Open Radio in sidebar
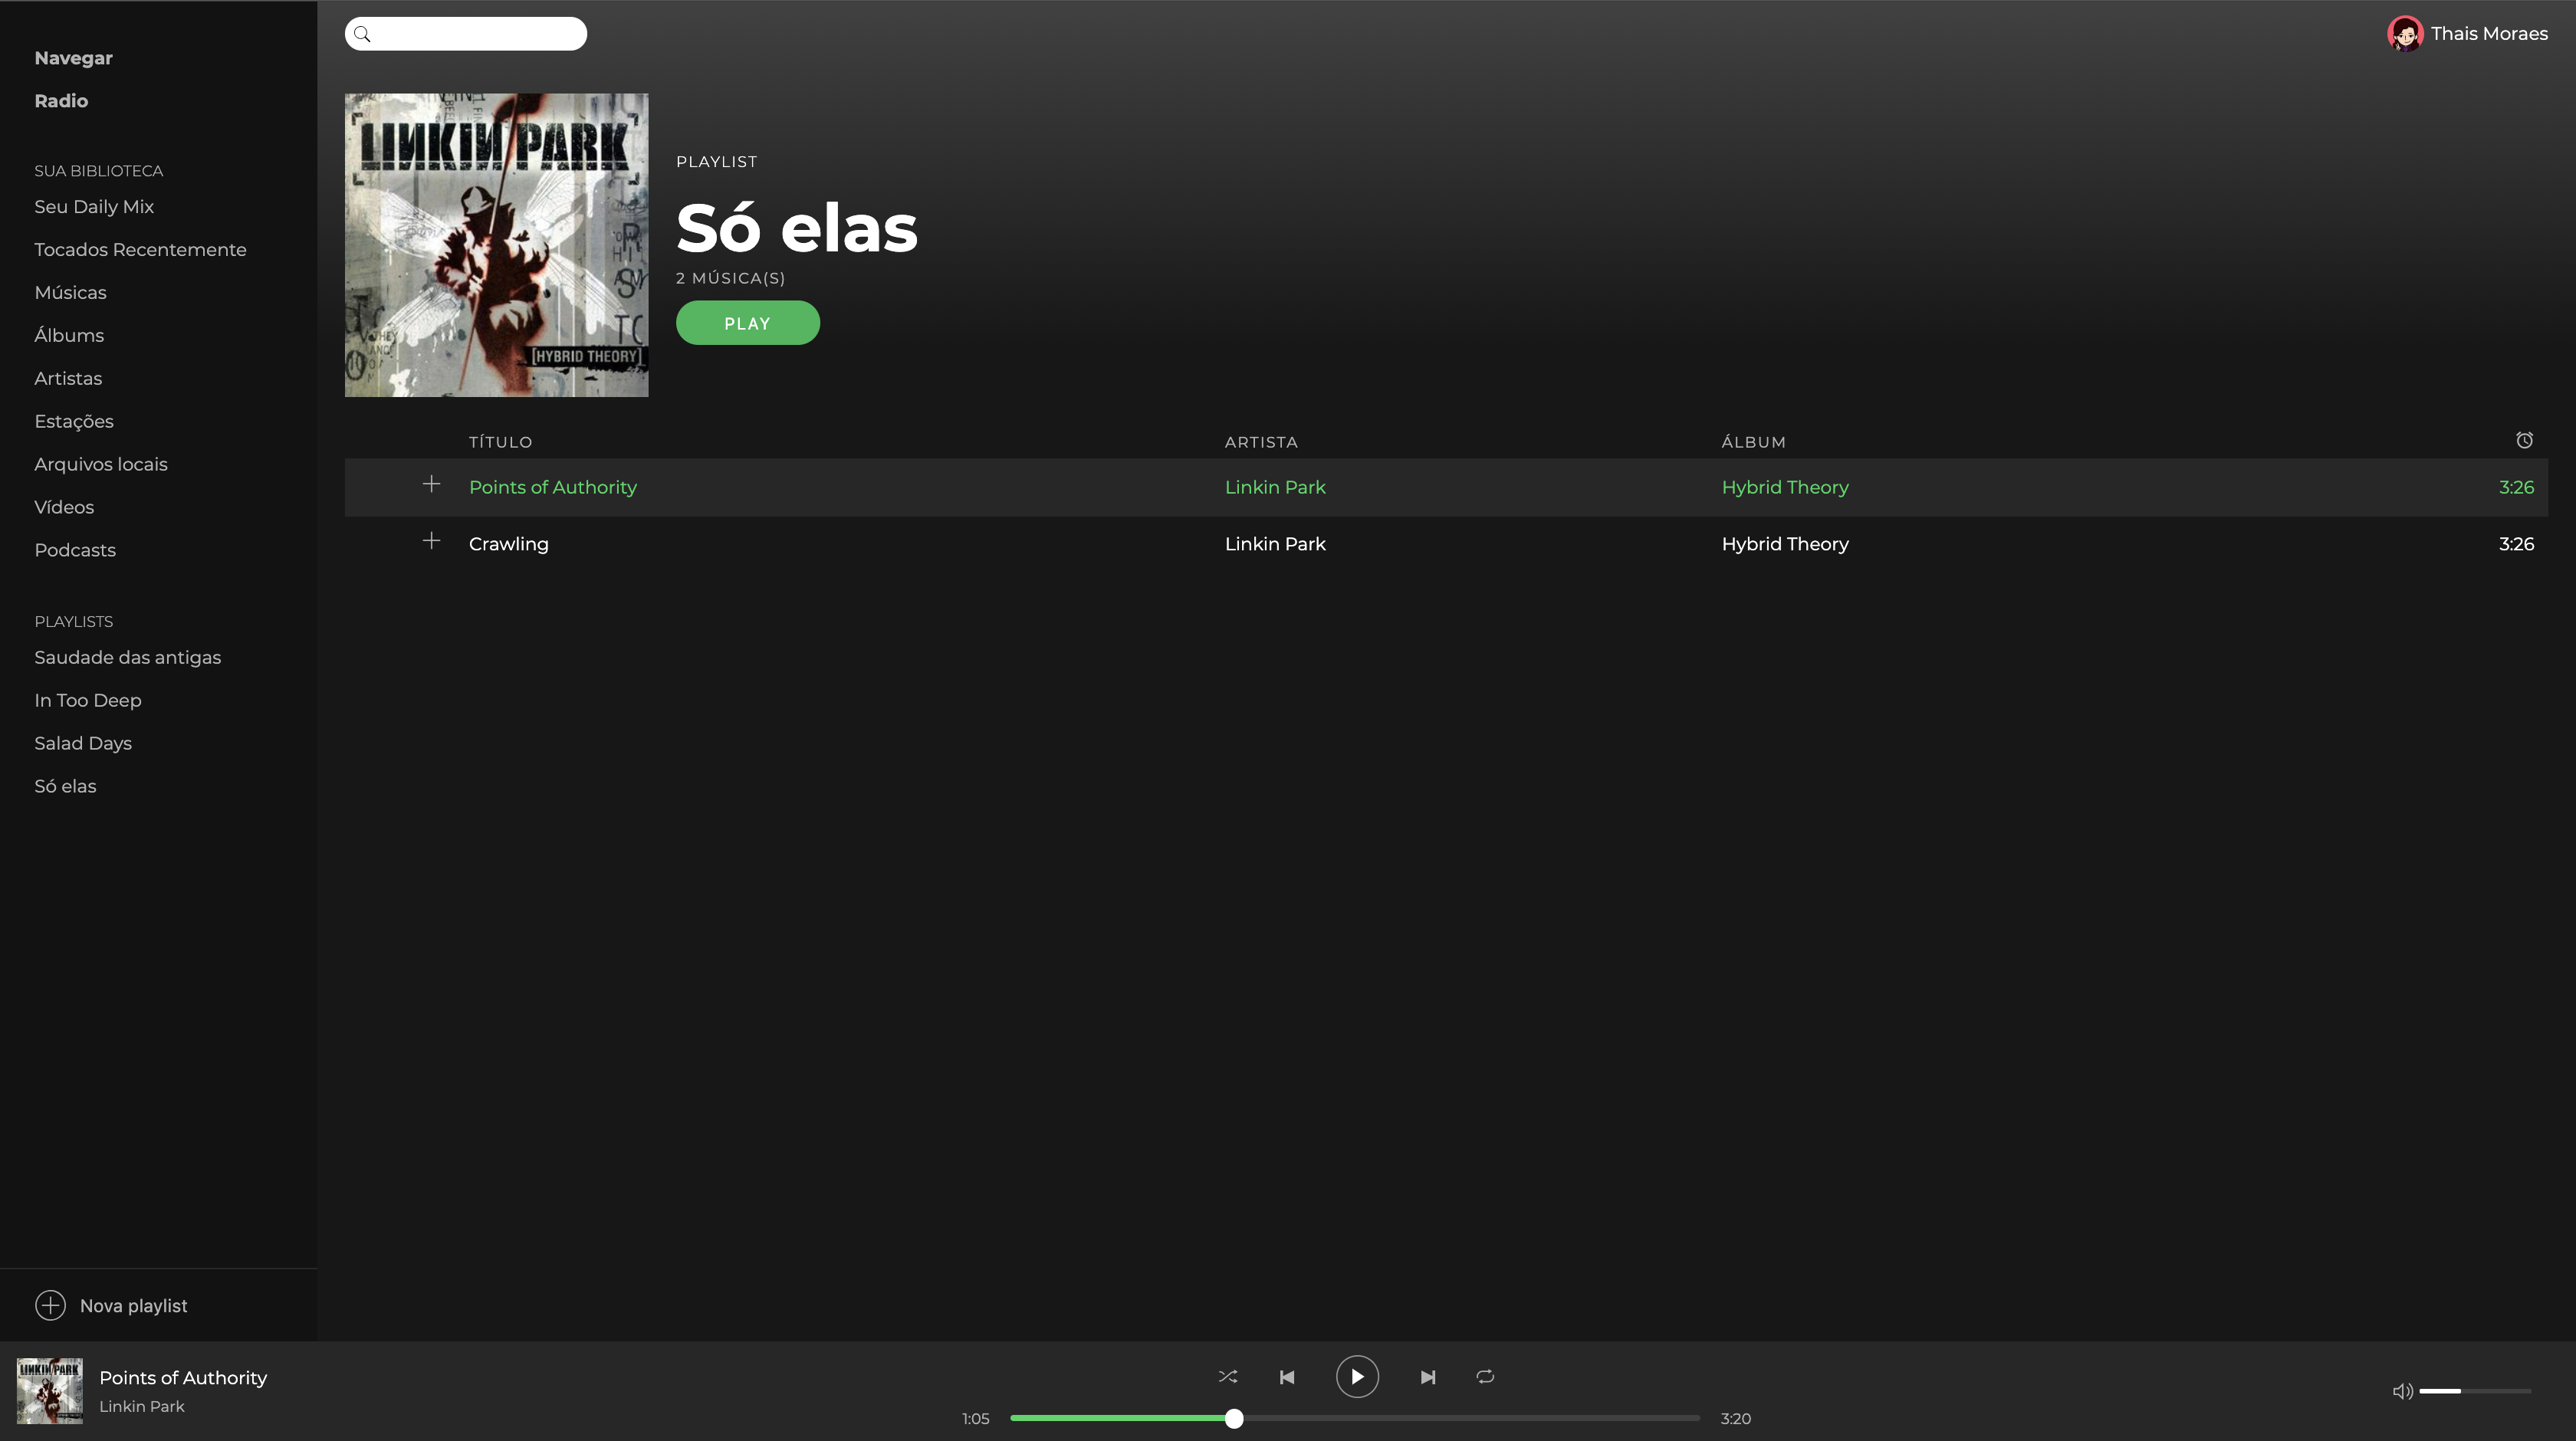Screen dimensions: 2576x1441 (x=61, y=101)
